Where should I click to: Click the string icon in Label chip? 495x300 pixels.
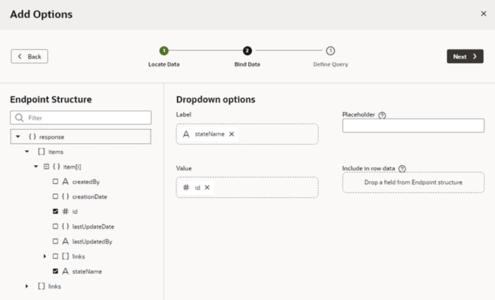click(186, 134)
